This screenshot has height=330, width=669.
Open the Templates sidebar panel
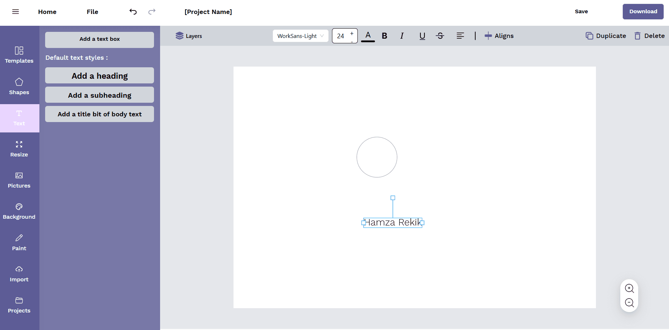click(19, 55)
